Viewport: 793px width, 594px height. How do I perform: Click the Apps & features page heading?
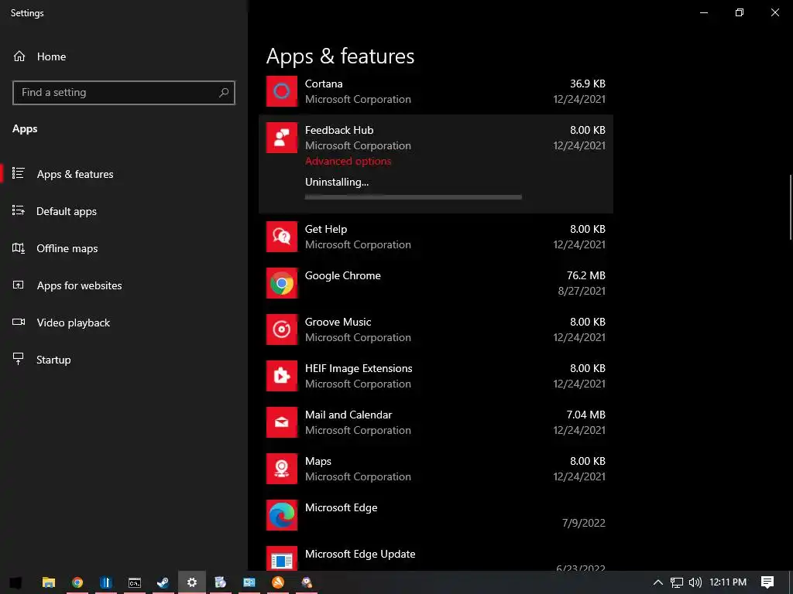[x=341, y=56]
